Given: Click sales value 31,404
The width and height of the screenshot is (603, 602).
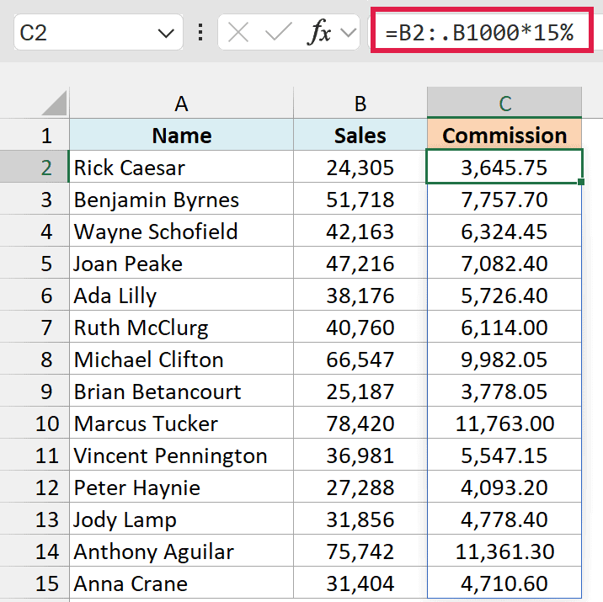Looking at the screenshot, I should click(360, 583).
